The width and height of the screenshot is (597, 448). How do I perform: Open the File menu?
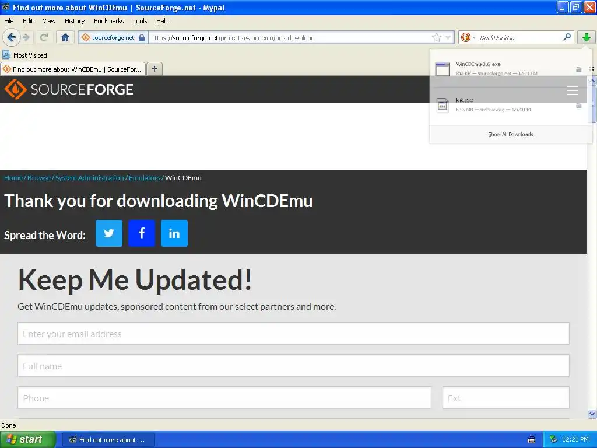(x=9, y=21)
